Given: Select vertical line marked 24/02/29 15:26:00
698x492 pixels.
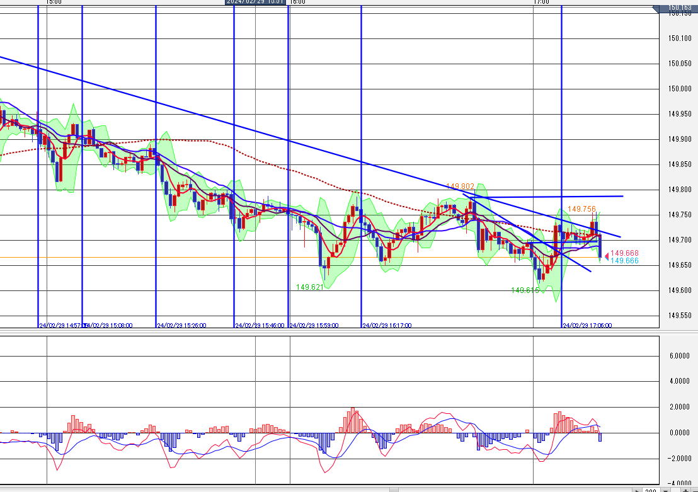Looking at the screenshot, I should (x=156, y=164).
